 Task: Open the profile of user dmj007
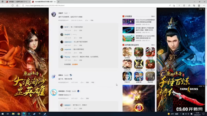point(67,35)
